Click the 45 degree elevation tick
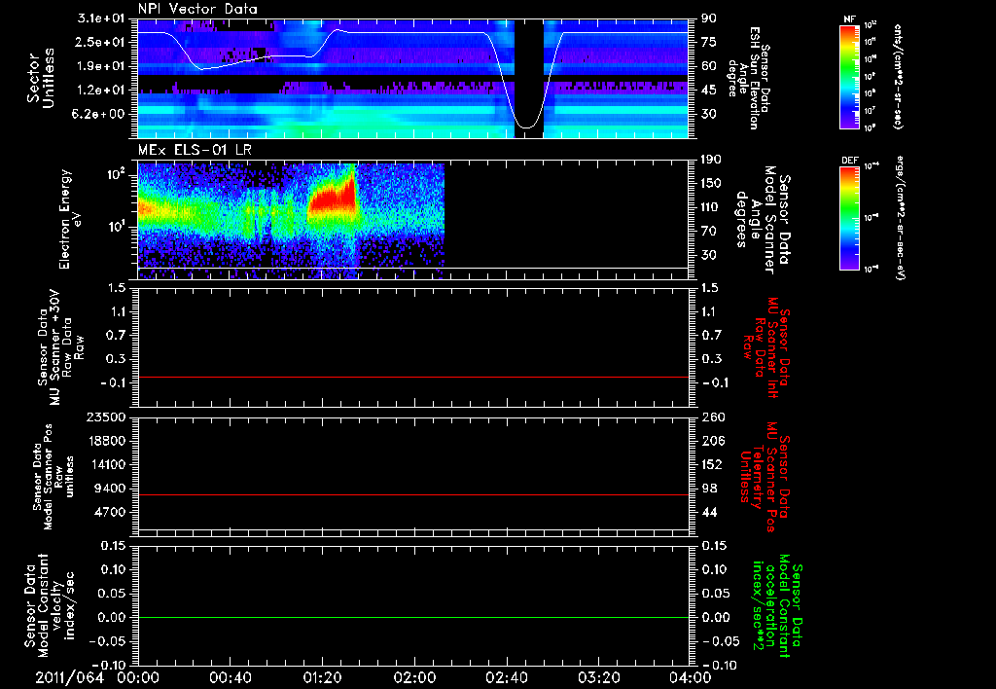The image size is (996, 689). (709, 91)
